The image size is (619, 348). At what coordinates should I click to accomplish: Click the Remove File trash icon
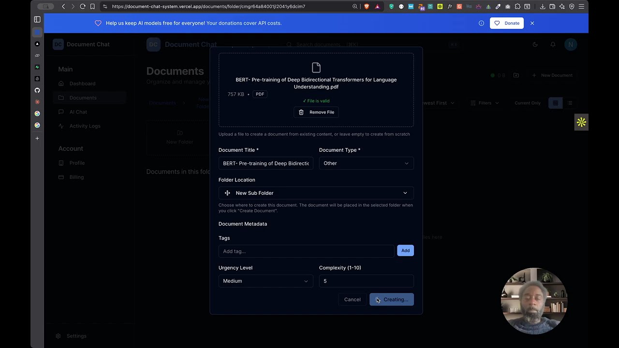tap(301, 112)
